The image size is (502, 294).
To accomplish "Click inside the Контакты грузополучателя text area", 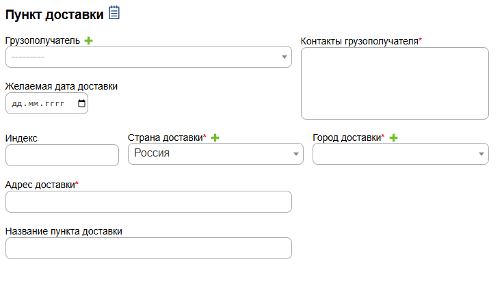I will 395,83.
